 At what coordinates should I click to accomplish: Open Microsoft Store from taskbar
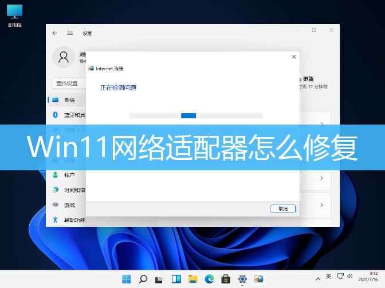(226, 279)
